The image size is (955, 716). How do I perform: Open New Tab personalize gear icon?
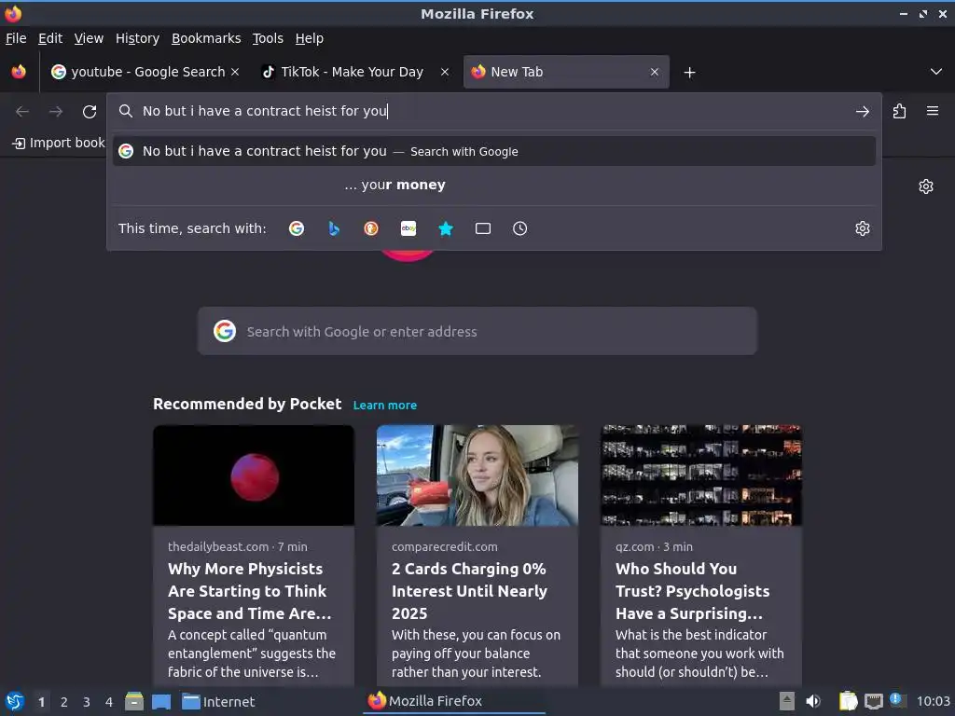pyautogui.click(x=926, y=186)
